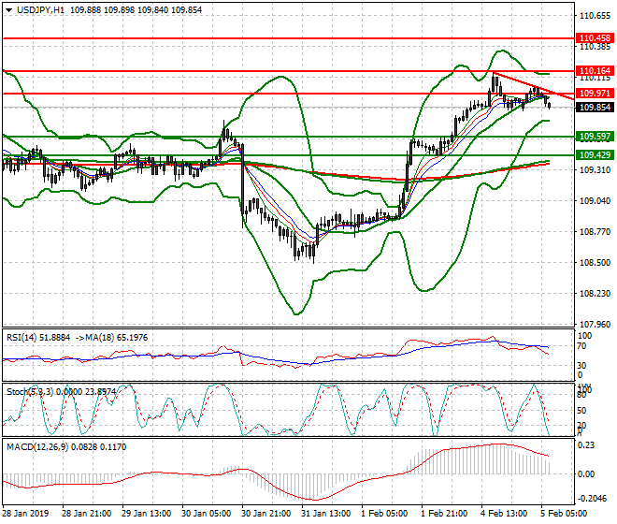This screenshot has width=617, height=524.
Task: Click the 31 Jan 13:00 time label
Action: pos(325,514)
